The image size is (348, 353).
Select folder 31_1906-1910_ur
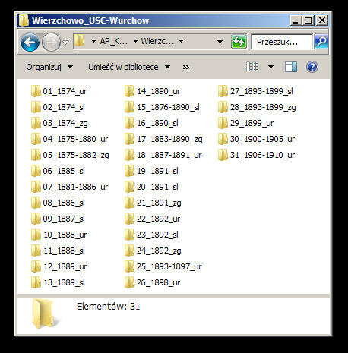coord(257,155)
